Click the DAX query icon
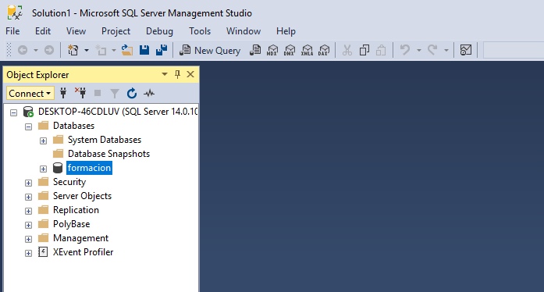Image resolution: width=544 pixels, height=292 pixels. (x=324, y=50)
